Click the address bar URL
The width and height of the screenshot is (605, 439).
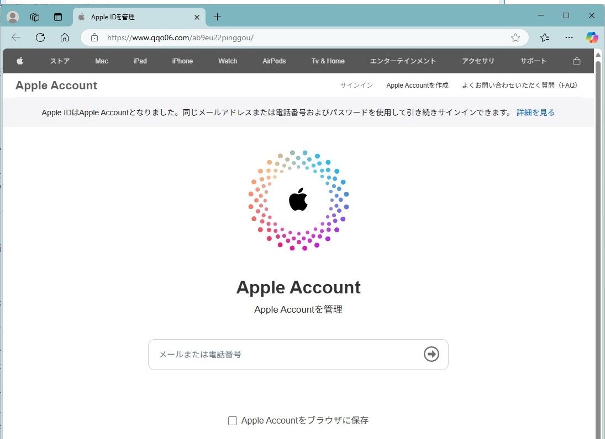[x=180, y=38]
